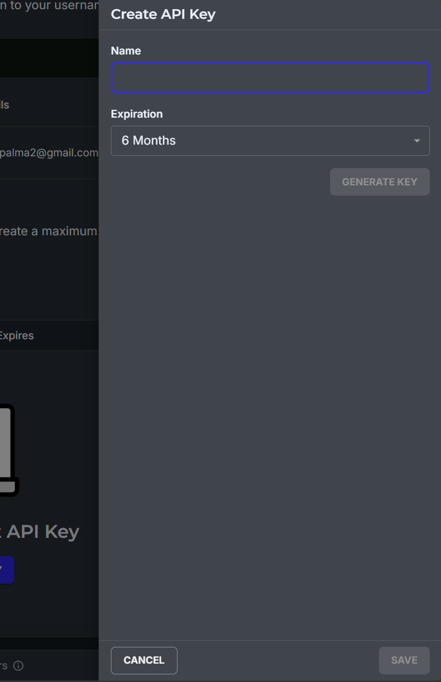Image resolution: width=441 pixels, height=682 pixels.
Task: Click the partially hidden blue button behind the panel
Action: (7, 569)
